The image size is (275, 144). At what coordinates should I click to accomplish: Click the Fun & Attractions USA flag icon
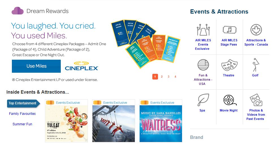[203, 65]
